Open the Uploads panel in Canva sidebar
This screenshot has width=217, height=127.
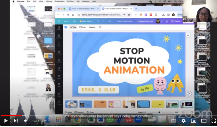pos(59,60)
